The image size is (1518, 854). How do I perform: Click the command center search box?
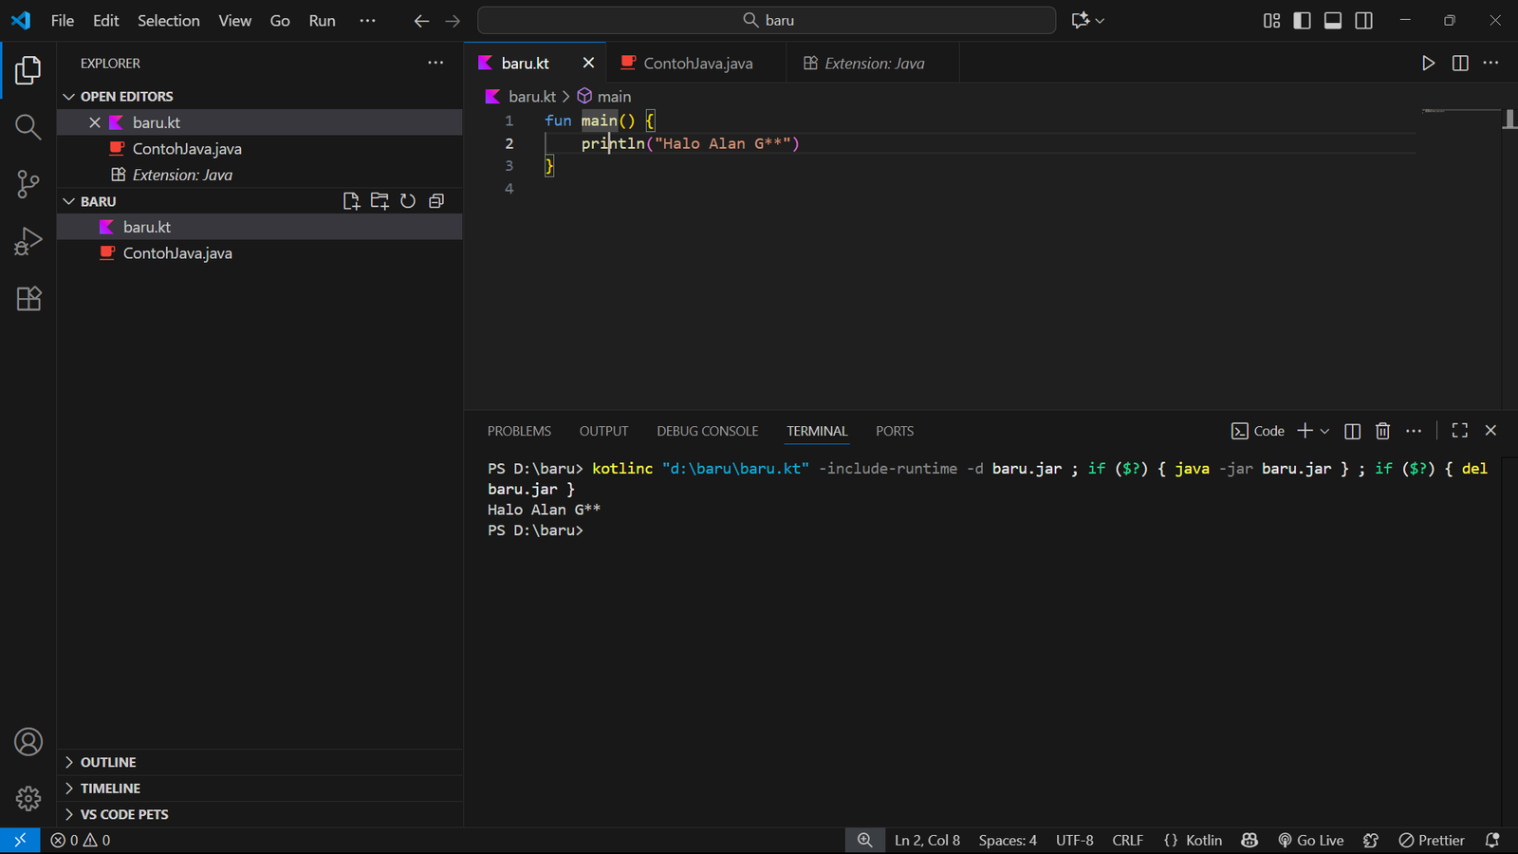(x=767, y=21)
